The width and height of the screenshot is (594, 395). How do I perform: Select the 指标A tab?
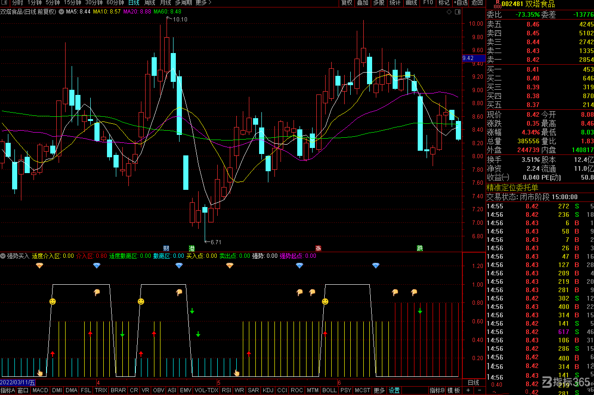[x=8, y=390]
